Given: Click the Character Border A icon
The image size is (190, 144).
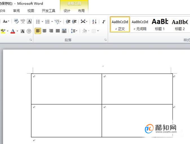Looking at the screenshot, I should coord(29,21).
